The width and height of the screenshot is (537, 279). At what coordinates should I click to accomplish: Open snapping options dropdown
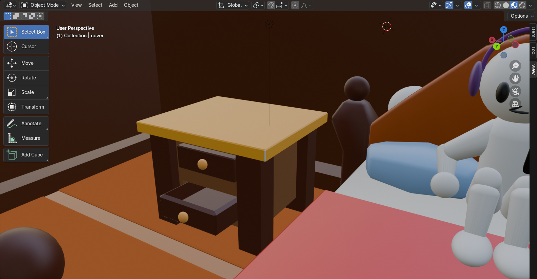click(282, 5)
